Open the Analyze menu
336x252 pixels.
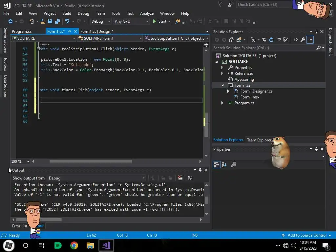tap(147, 13)
